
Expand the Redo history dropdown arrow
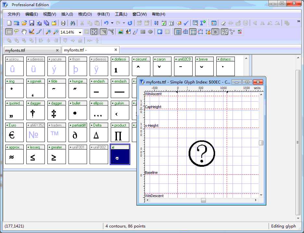tap(124, 23)
